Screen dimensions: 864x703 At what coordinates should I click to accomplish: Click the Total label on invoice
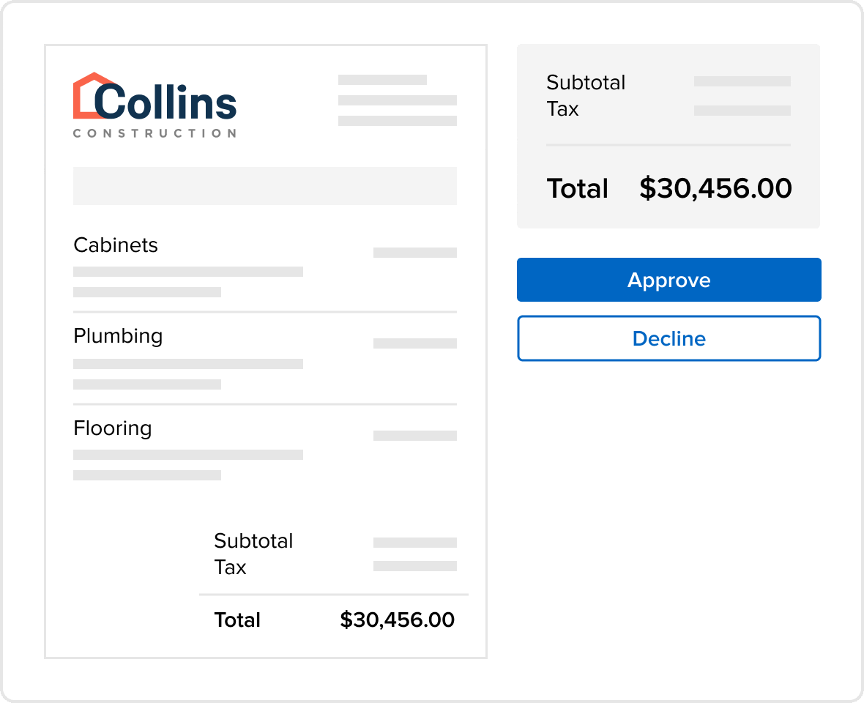(x=237, y=620)
